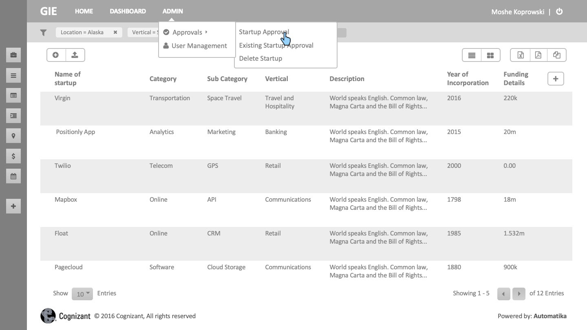Go to next page of entries
The height and width of the screenshot is (330, 587).
[x=519, y=294]
